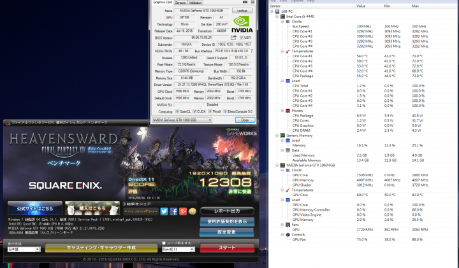Click the BIOS export arrow icon
Screen dimensions: 459x268
click(233, 38)
